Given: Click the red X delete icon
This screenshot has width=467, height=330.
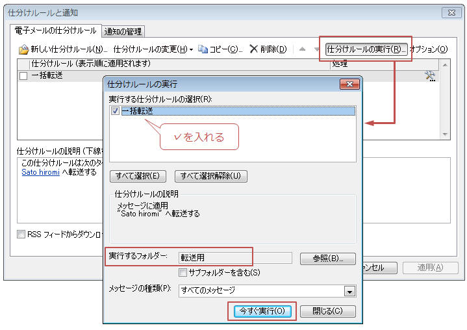Looking at the screenshot, I should (x=254, y=49).
